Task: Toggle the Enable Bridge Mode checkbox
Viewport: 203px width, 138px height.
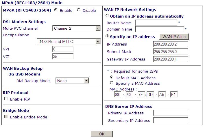Action: [x=6, y=117]
